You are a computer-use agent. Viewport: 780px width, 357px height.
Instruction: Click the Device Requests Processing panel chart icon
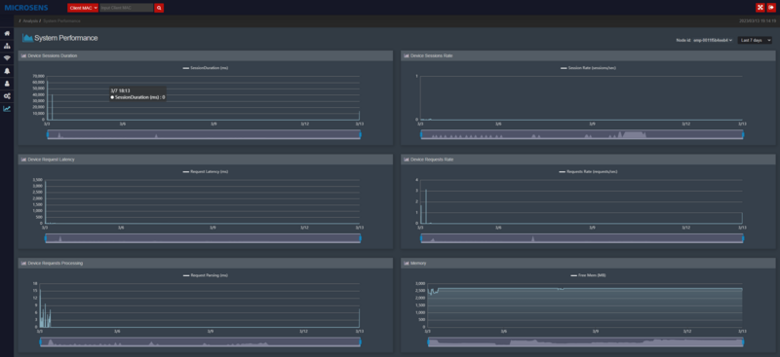[23, 263]
